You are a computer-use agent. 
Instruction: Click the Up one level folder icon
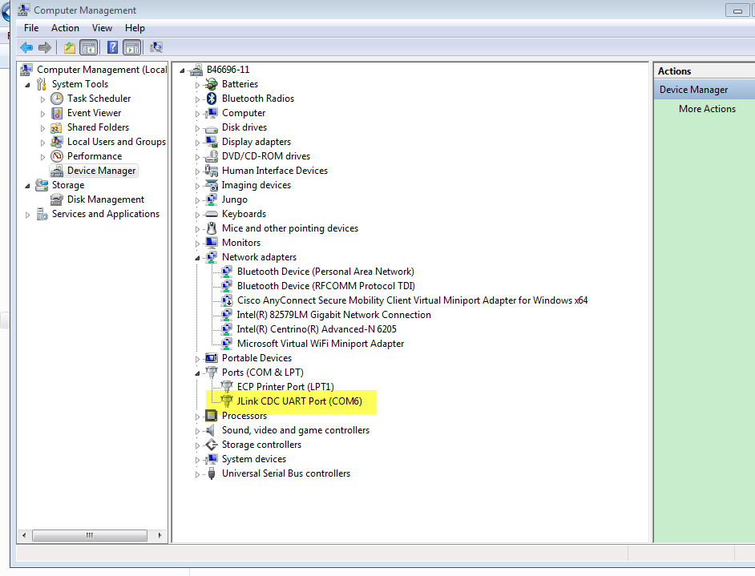pos(70,47)
